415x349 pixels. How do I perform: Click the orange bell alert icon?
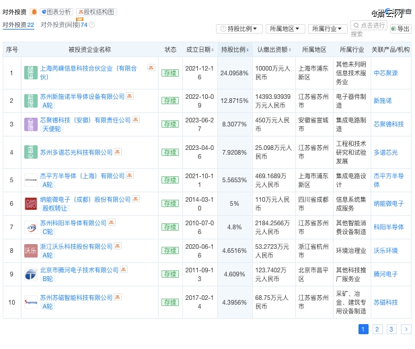point(34,12)
